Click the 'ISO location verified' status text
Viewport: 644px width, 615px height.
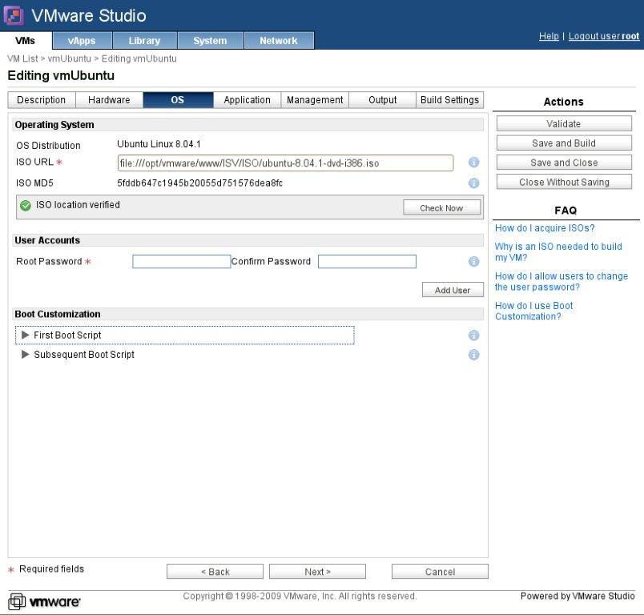coord(78,204)
